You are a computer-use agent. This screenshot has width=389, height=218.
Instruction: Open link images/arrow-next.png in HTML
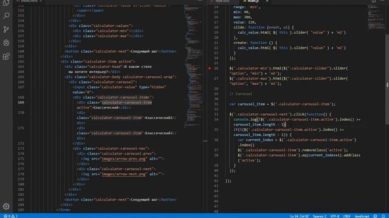(123, 174)
